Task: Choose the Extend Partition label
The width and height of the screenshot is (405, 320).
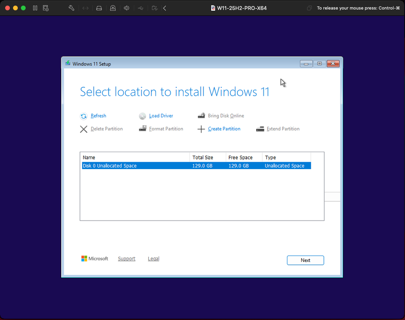Action: coord(283,129)
